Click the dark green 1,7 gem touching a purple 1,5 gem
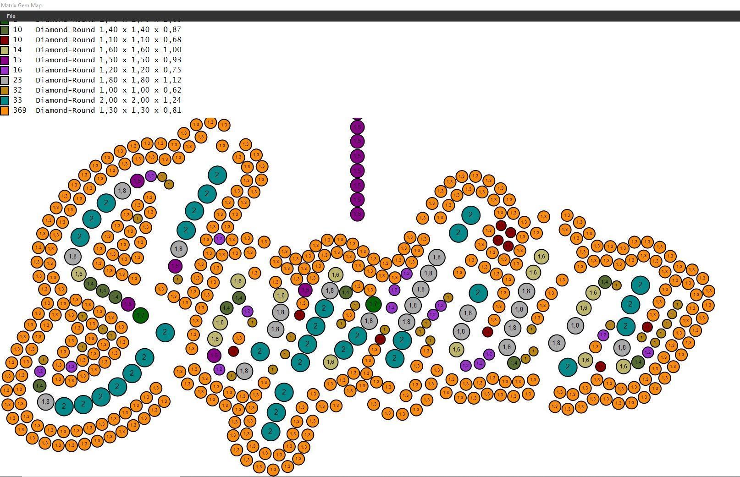This screenshot has width=740, height=477. pos(141,315)
